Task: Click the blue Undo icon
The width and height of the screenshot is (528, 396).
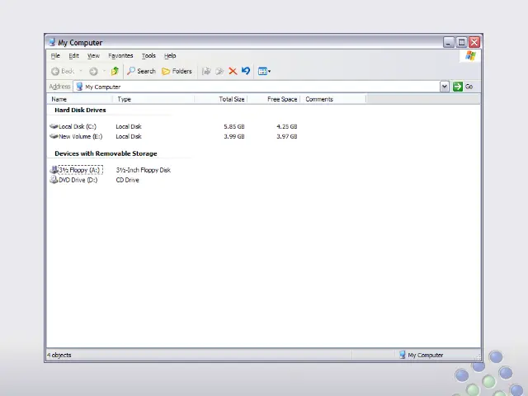Action: (246, 71)
